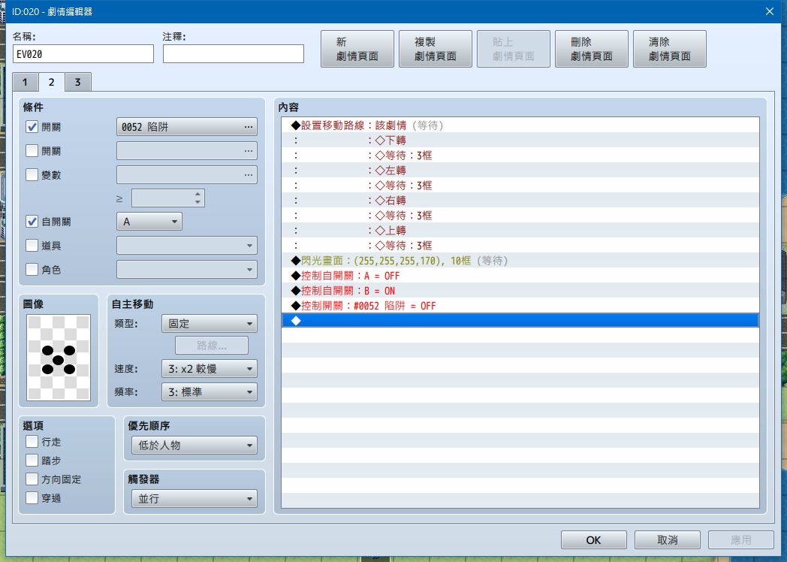Uncheck the first 開關 condition checkbox

click(32, 127)
